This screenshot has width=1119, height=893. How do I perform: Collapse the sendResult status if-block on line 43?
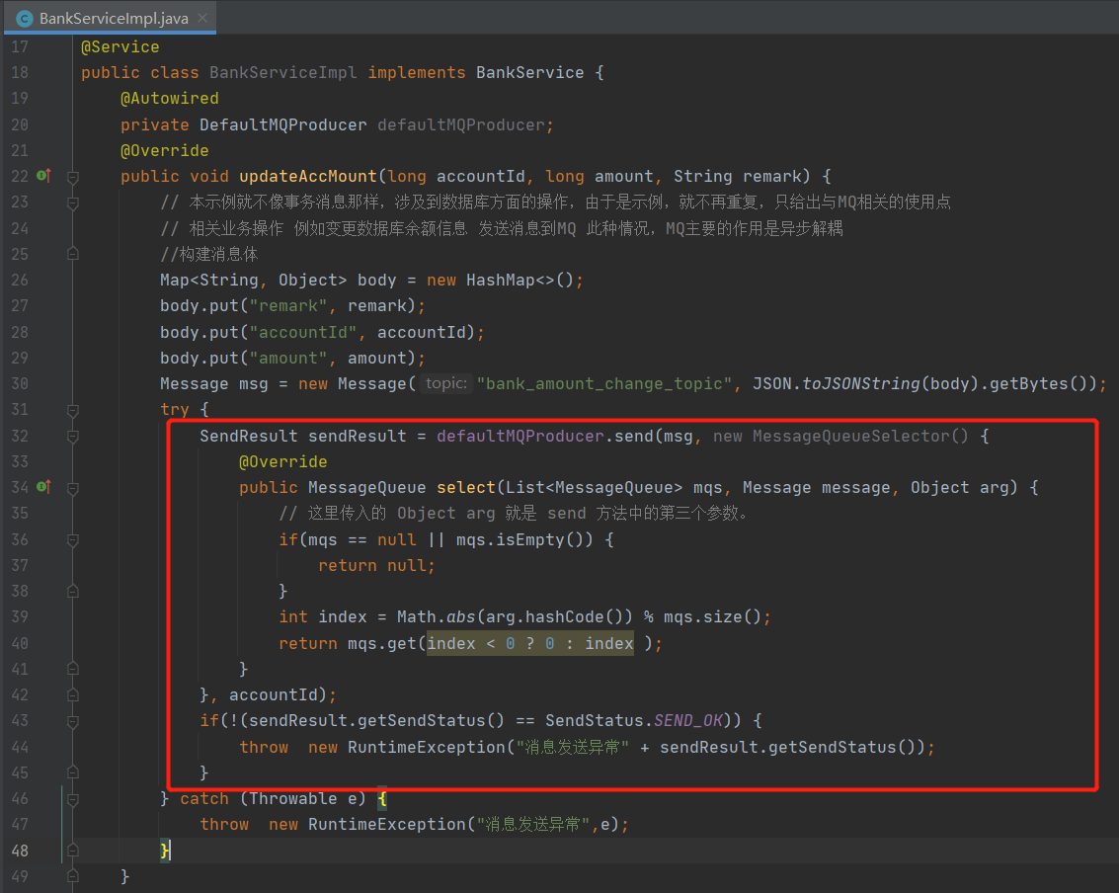pyautogui.click(x=72, y=720)
